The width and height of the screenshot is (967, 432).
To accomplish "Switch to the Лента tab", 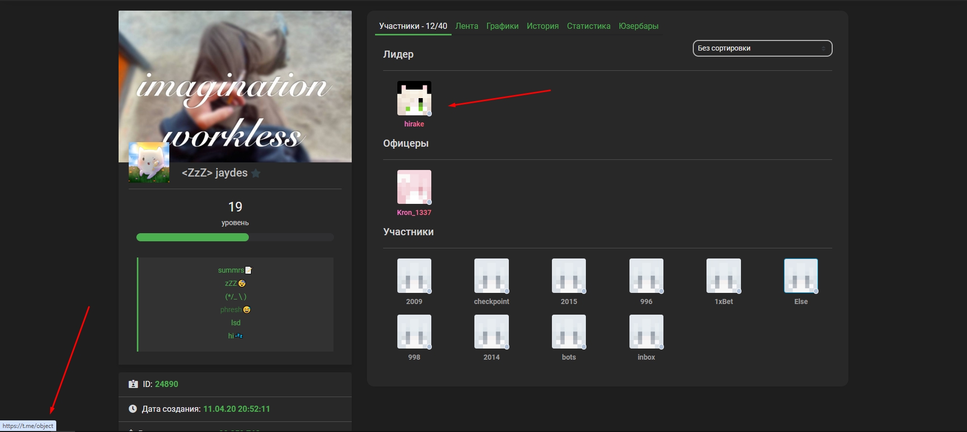I will coord(466,26).
